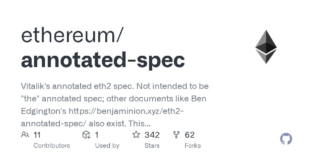Image resolution: width=313 pixels, height=156 pixels.
Task: Click the Forks branch icon
Action: pos(176,135)
